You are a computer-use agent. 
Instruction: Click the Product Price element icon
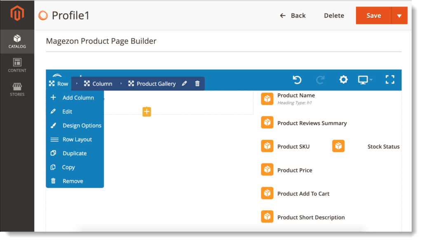click(267, 170)
